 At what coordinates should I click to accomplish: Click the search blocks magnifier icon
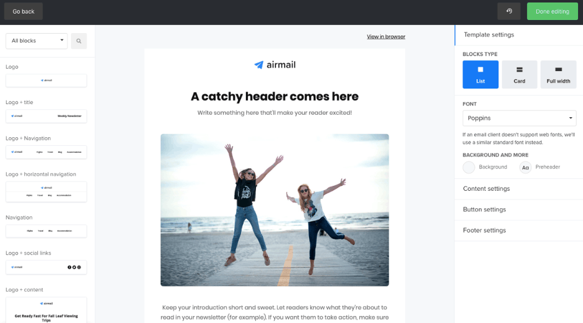(79, 41)
